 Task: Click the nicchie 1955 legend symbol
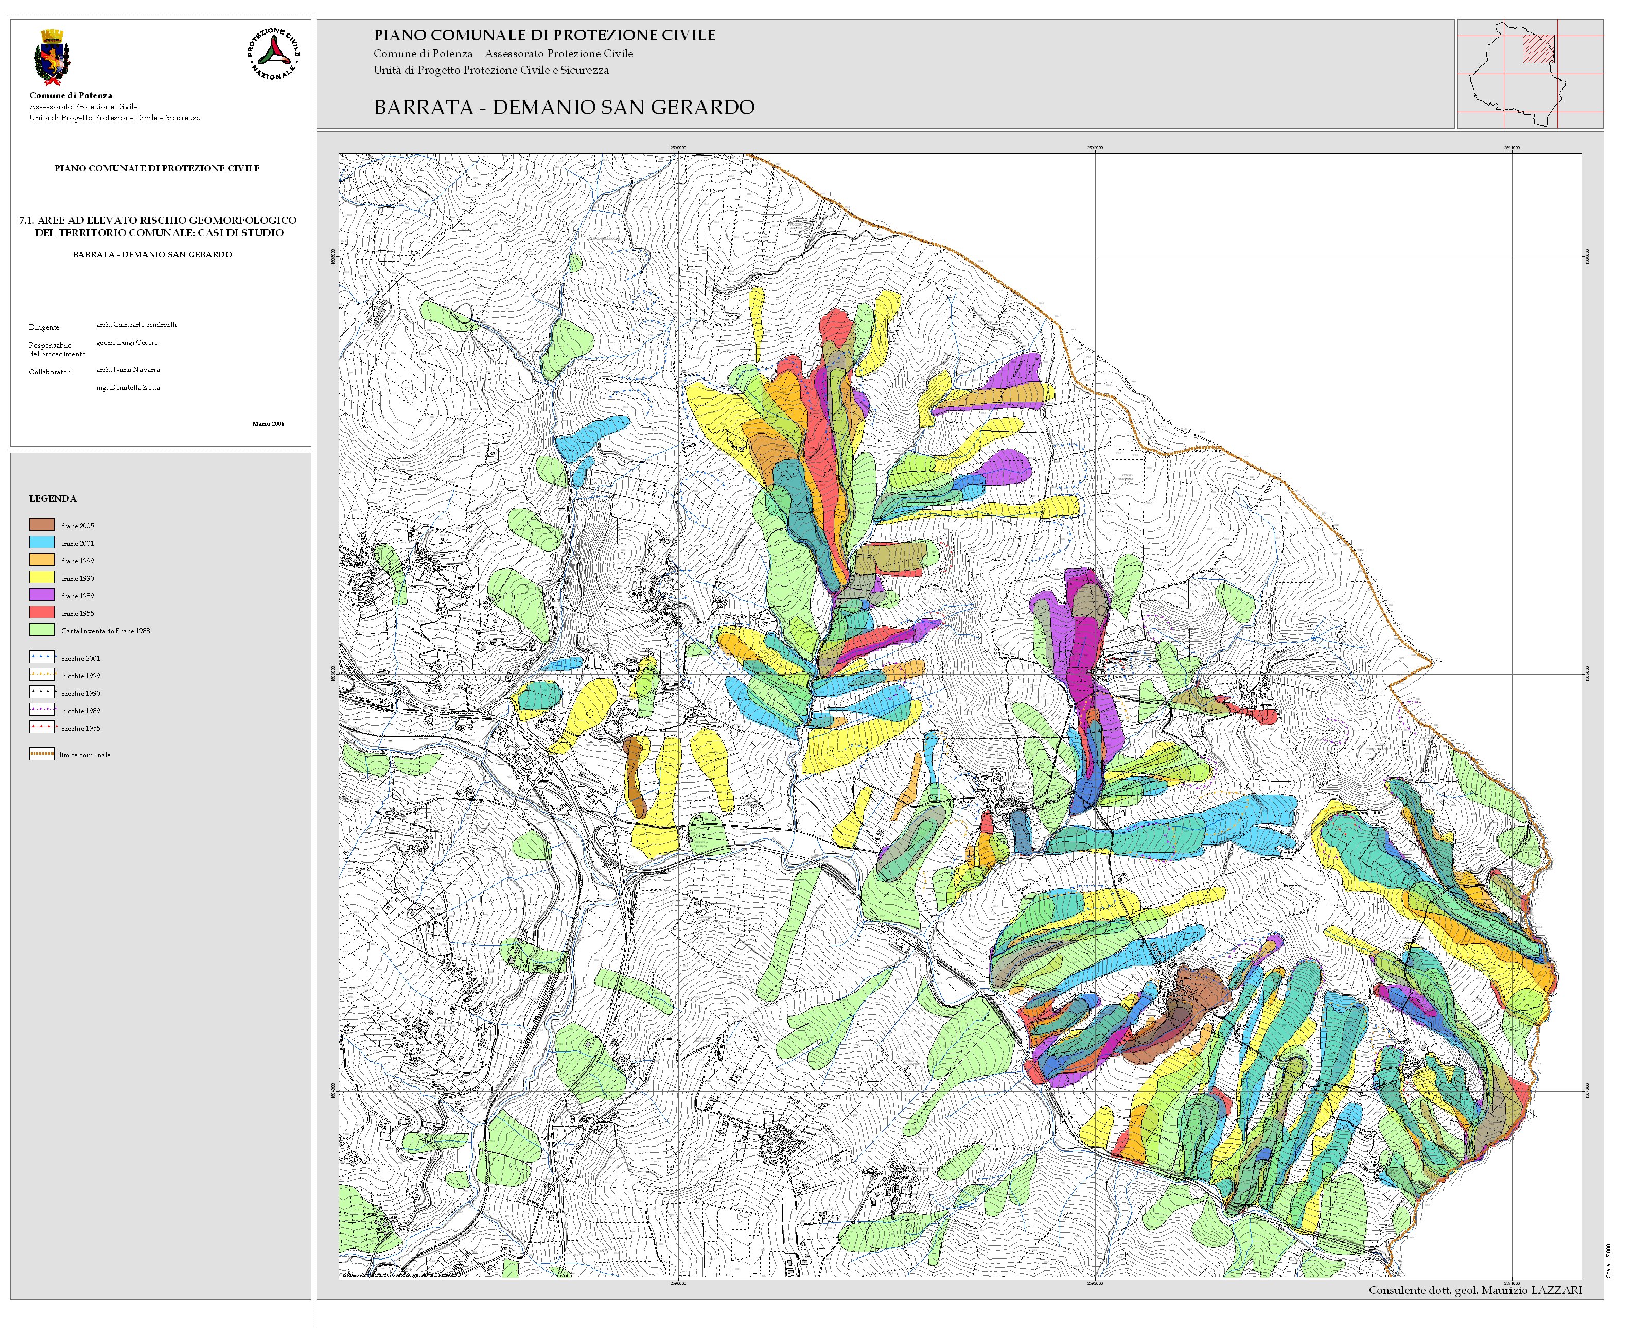coord(42,728)
